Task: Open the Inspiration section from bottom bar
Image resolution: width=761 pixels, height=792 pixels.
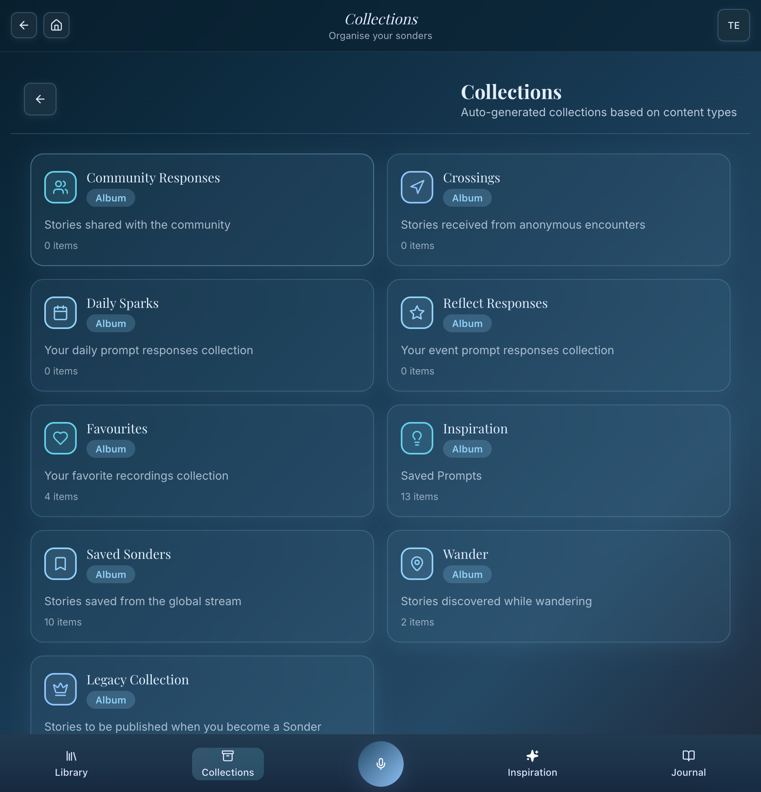Action: [x=532, y=764]
